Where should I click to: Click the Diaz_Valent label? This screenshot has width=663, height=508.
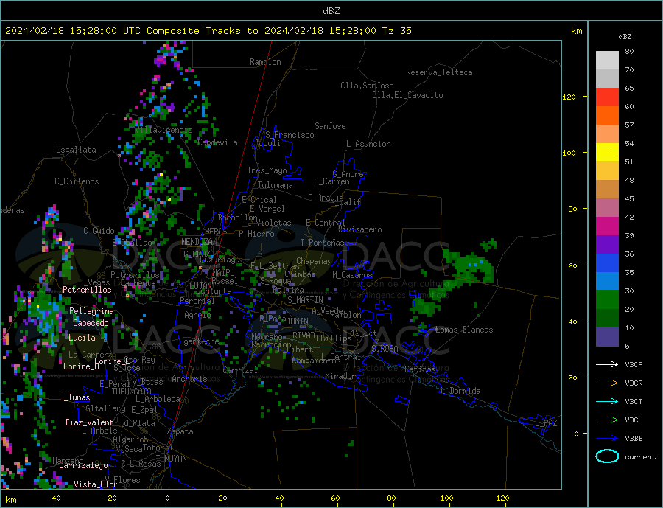89,422
